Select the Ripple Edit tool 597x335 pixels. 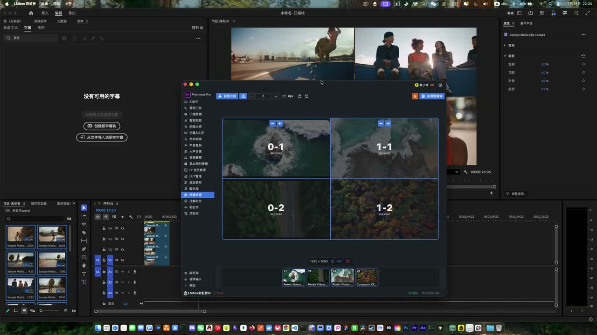point(84,224)
